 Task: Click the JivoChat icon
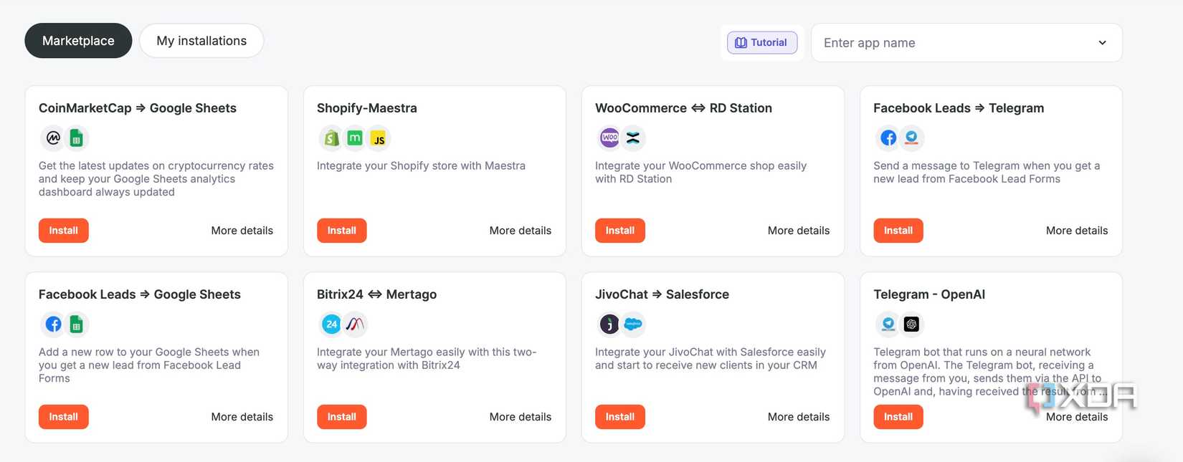[609, 324]
